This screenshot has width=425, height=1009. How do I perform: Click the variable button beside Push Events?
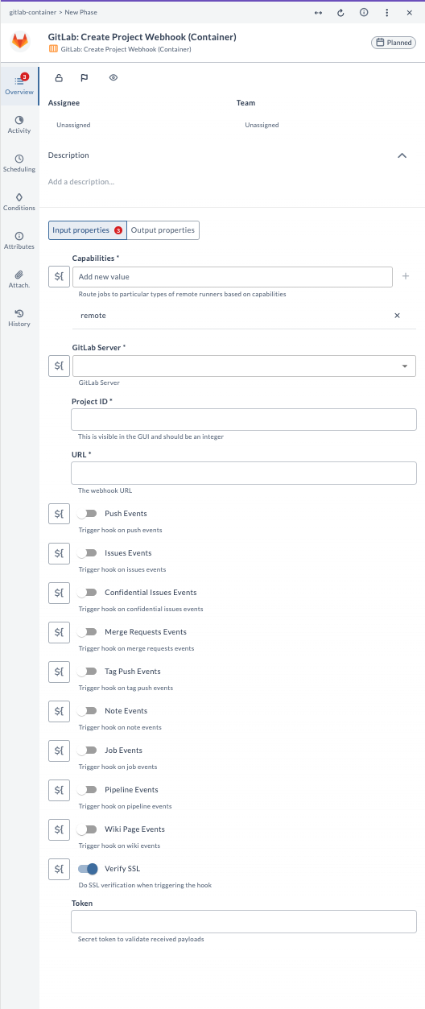click(x=59, y=514)
